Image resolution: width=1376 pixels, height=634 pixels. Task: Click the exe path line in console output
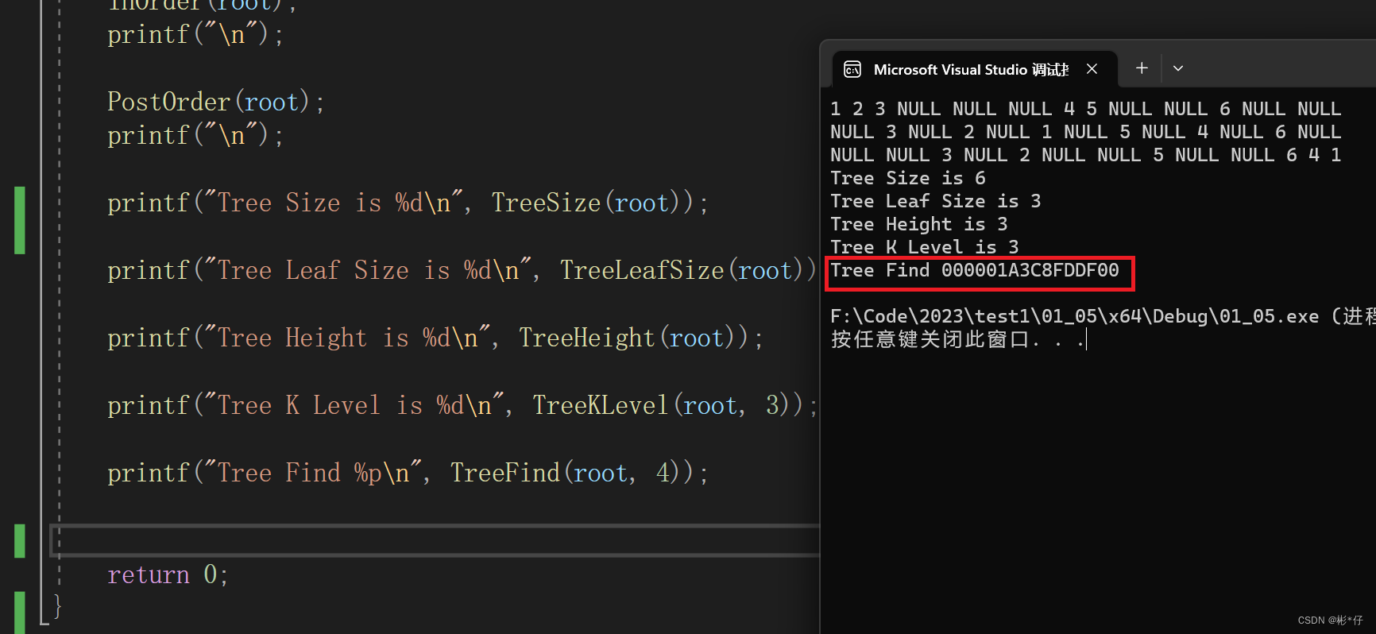1103,316
